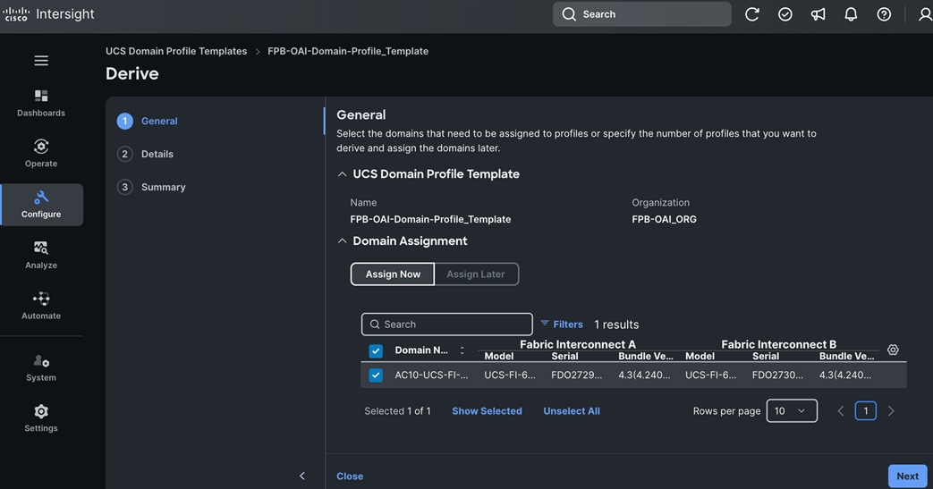This screenshot has width=933, height=489.
Task: Click Show Selected link
Action: 487,411
